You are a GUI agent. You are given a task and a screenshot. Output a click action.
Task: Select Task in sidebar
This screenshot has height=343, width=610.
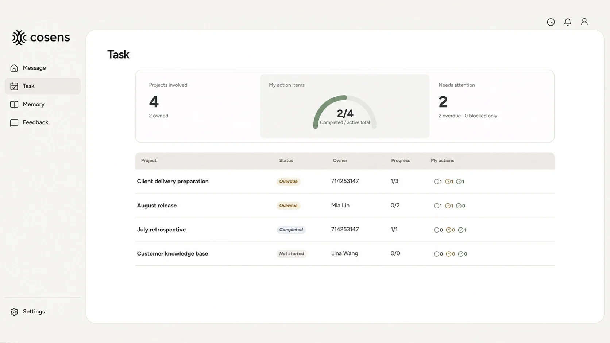click(x=43, y=86)
